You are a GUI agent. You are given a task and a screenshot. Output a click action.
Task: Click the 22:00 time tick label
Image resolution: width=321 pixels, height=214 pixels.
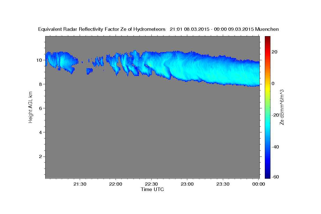pos(116,184)
